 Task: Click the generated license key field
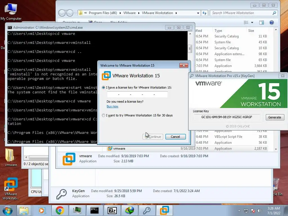pos(227,117)
